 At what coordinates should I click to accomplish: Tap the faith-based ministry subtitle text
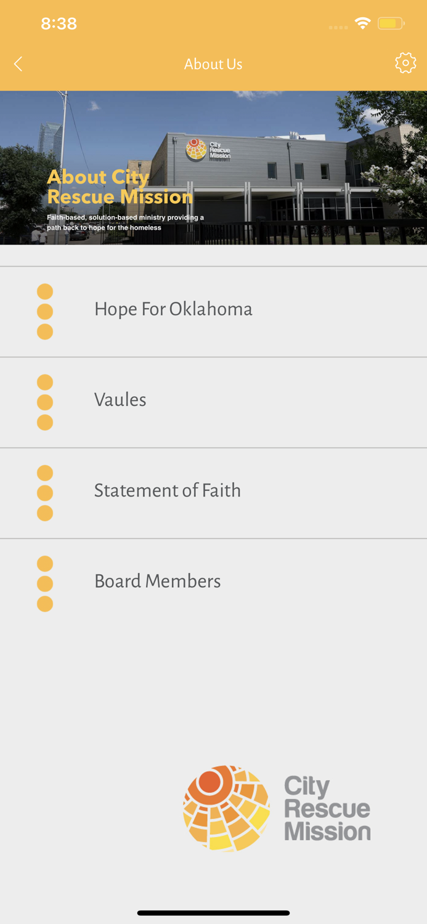pyautogui.click(x=124, y=222)
